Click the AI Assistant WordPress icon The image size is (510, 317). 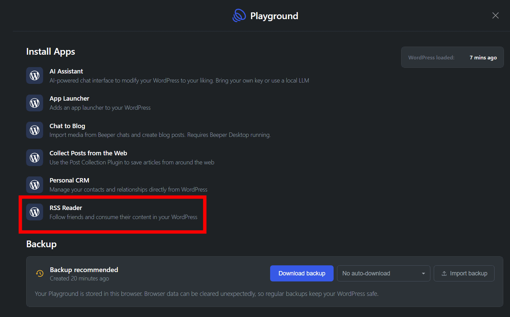click(x=35, y=75)
